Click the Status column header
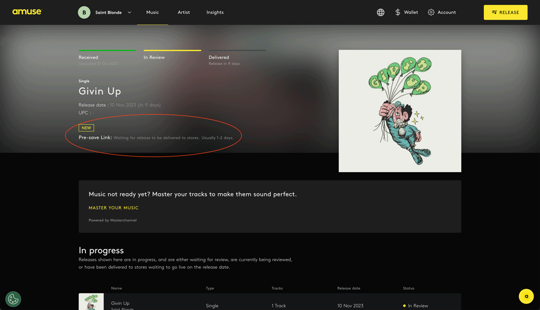The height and width of the screenshot is (310, 540). click(408, 288)
